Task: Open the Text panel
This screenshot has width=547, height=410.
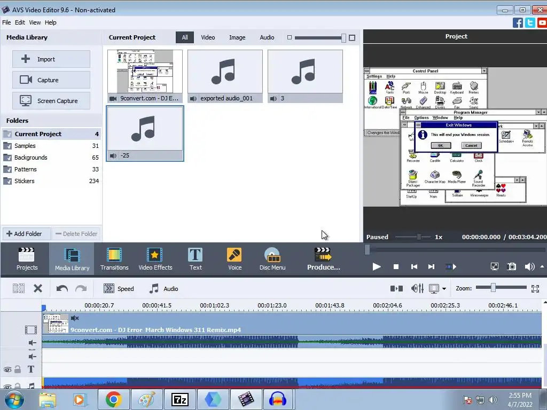Action: click(196, 259)
